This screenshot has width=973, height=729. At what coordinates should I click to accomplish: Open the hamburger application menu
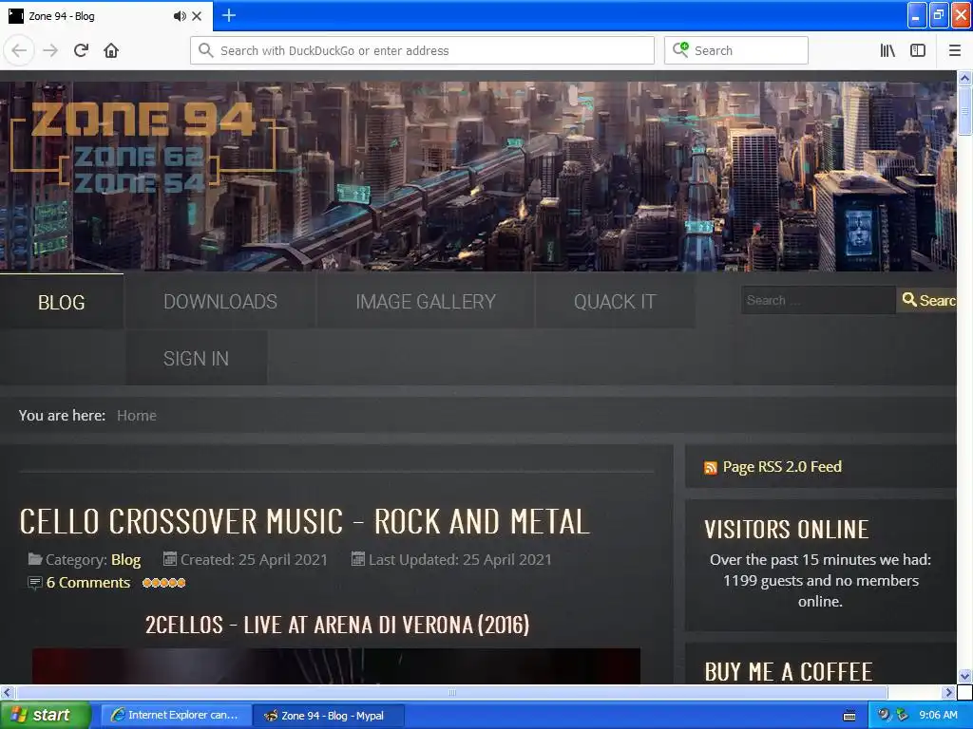(955, 50)
